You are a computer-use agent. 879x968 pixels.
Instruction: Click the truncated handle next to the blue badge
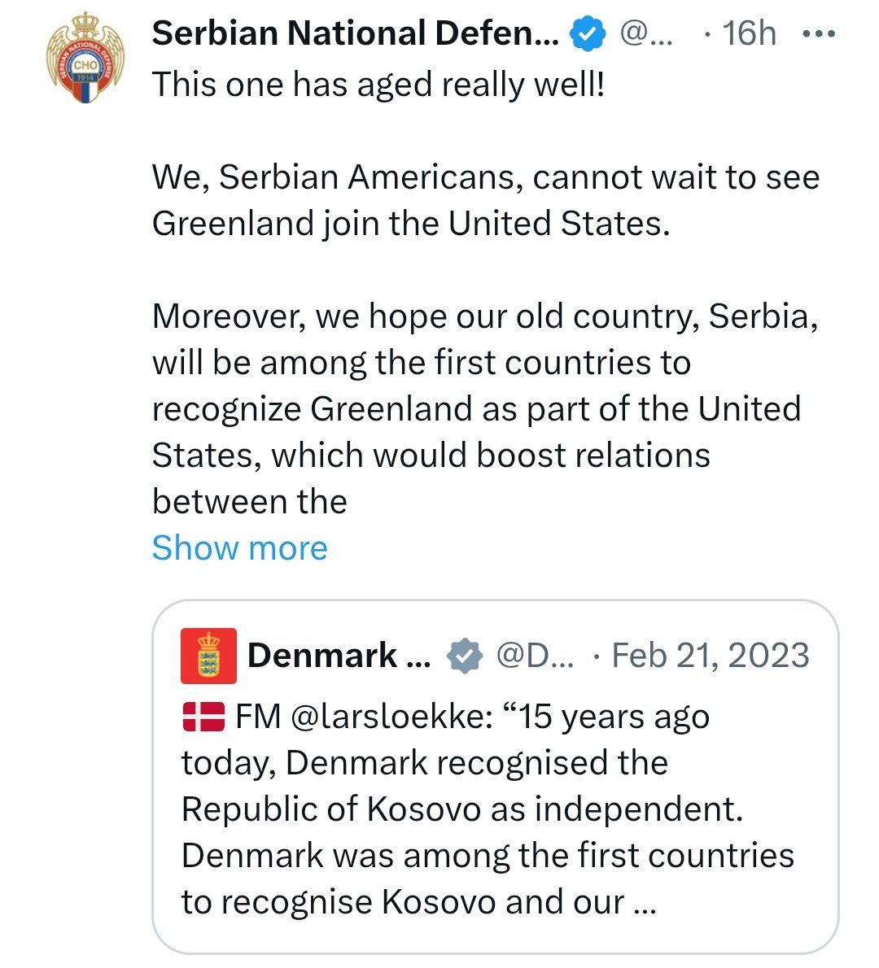tap(646, 34)
